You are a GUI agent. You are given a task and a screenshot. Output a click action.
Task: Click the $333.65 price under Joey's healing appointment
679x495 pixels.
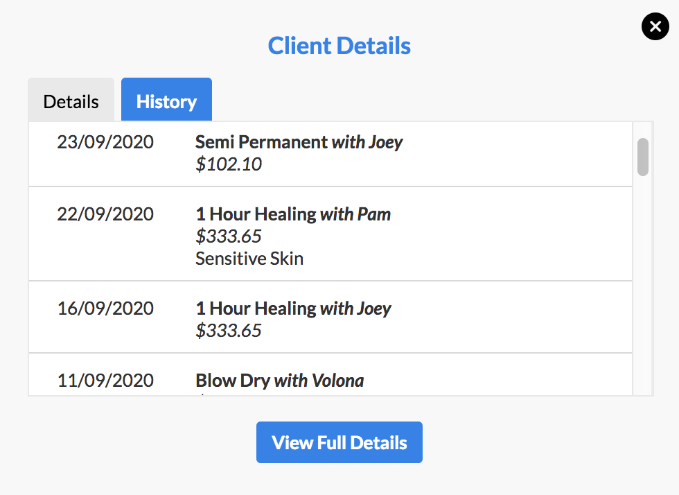point(229,331)
